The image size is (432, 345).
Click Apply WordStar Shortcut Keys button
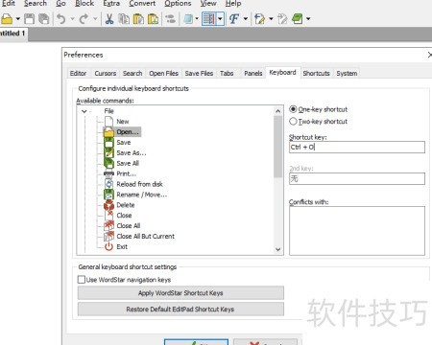coord(180,293)
